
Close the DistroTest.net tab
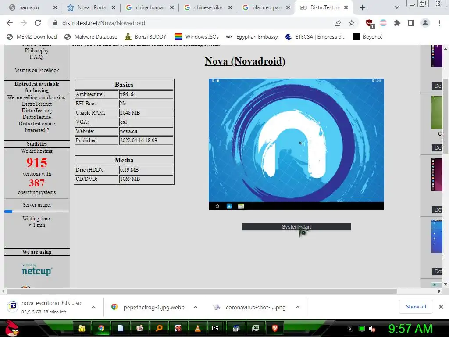point(346,7)
